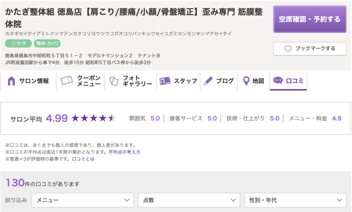Open the 平均点の考え方 link
352x212 pixels.
coord(124,152)
